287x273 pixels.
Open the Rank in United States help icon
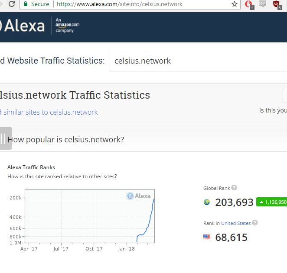click(x=255, y=223)
